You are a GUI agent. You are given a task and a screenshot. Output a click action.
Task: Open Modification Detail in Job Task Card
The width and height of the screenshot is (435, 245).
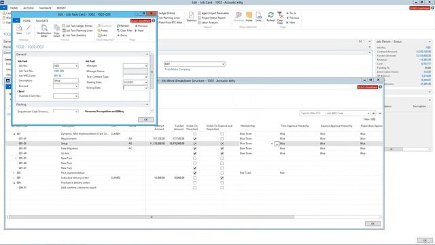click(x=43, y=31)
